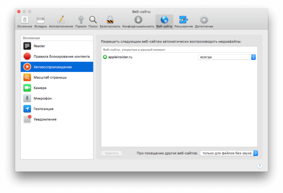Screen dimensions: 283x193
Task: Select the appleinsider.ru site name
Action: (x=120, y=57)
